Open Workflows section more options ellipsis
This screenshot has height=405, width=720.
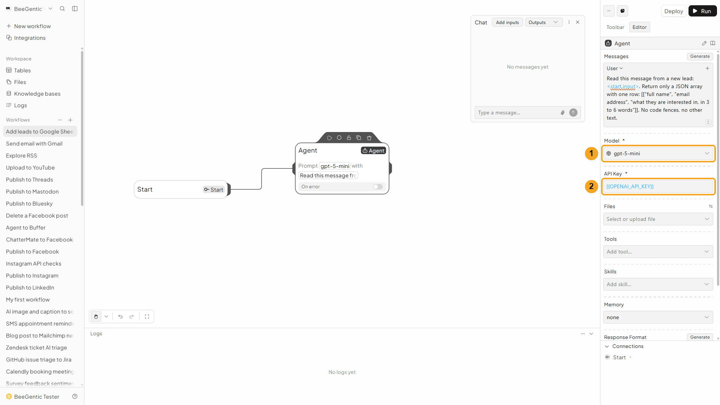click(x=60, y=120)
